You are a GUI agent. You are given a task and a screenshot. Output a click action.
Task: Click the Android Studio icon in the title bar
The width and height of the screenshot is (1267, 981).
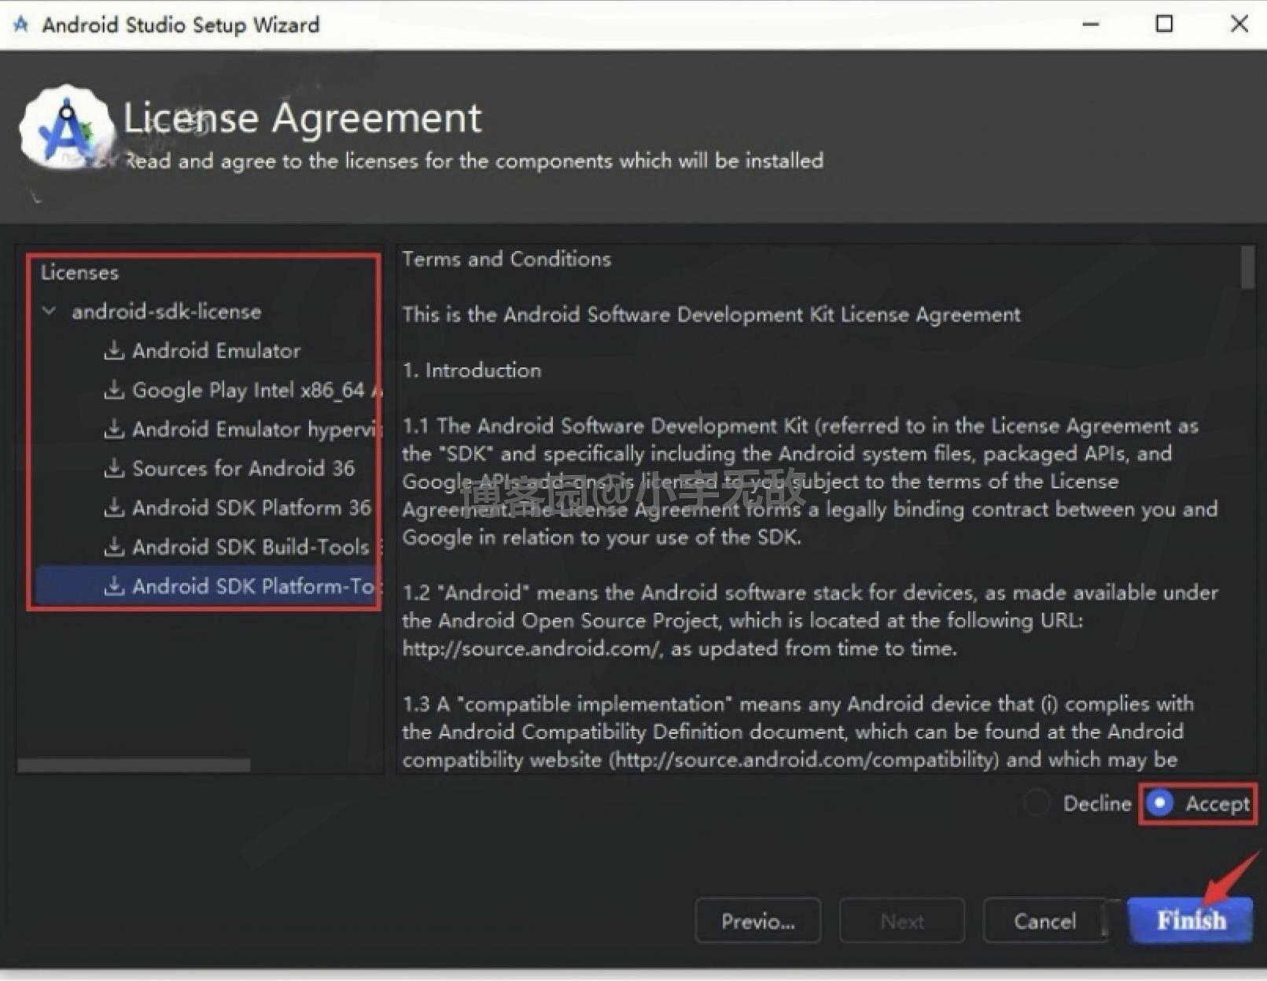20,24
